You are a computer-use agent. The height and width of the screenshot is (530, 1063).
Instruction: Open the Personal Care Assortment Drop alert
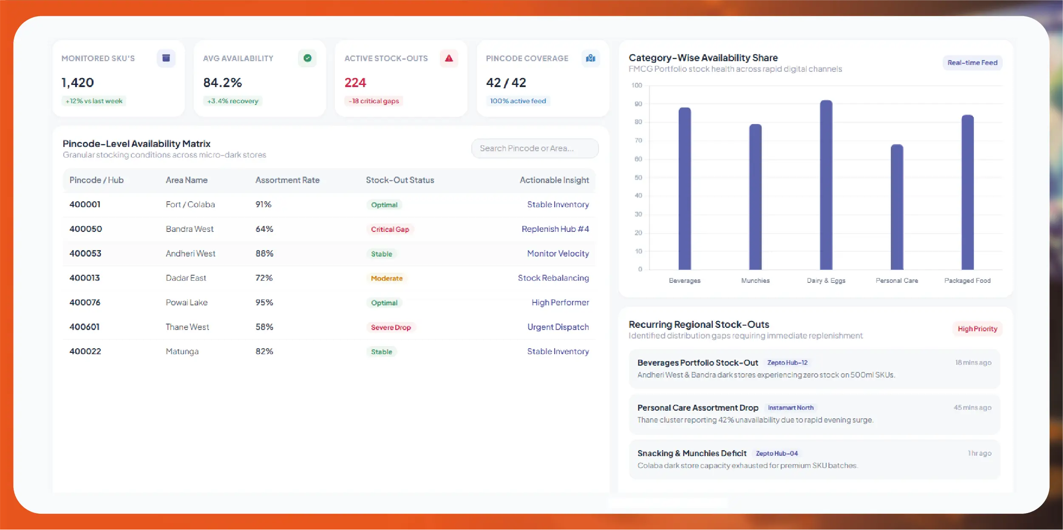point(814,414)
